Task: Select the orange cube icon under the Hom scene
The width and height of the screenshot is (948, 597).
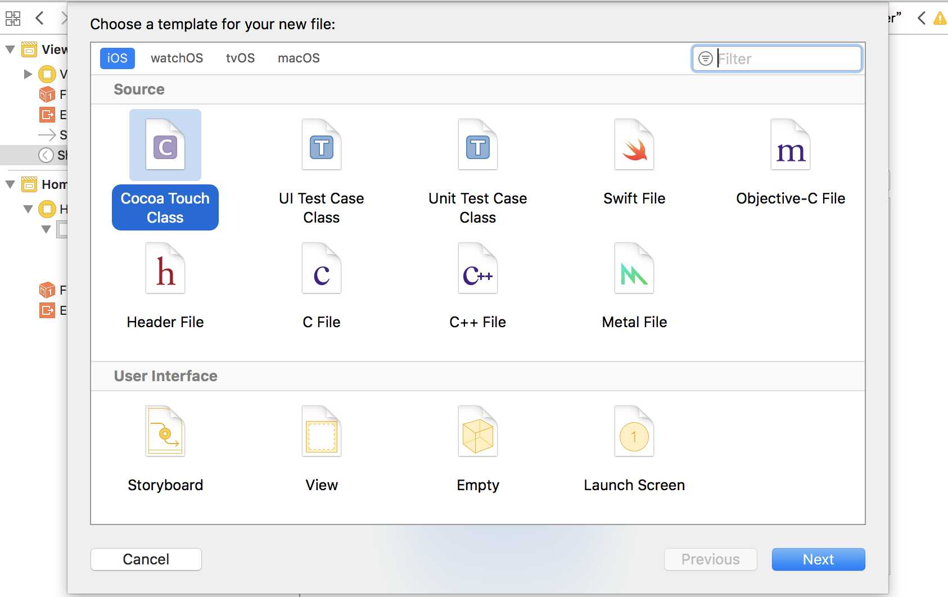Action: click(47, 290)
